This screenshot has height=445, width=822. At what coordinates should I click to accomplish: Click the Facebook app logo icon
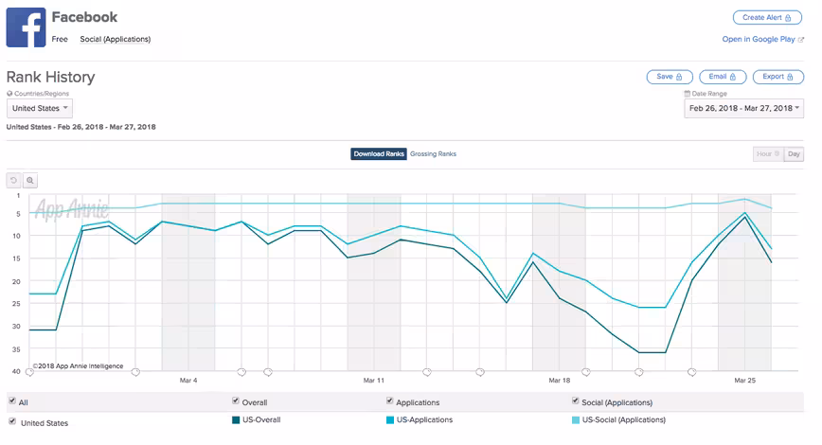pyautogui.click(x=27, y=27)
